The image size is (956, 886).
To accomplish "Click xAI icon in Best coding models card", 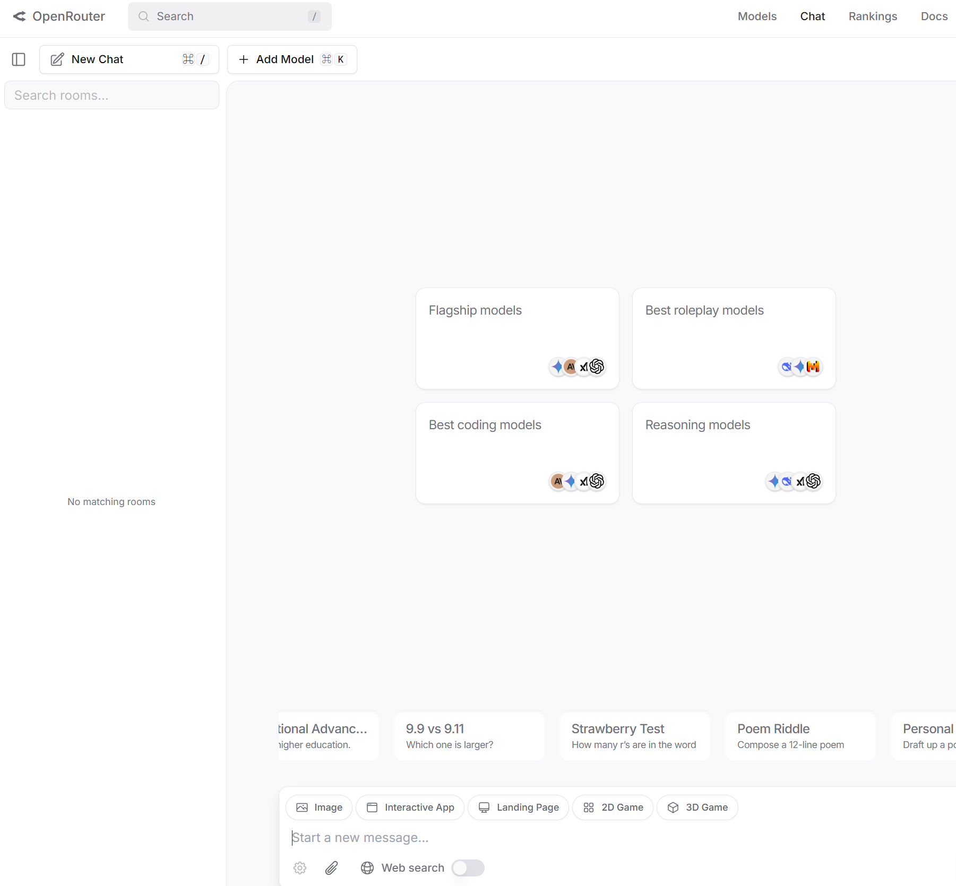I will click(583, 481).
